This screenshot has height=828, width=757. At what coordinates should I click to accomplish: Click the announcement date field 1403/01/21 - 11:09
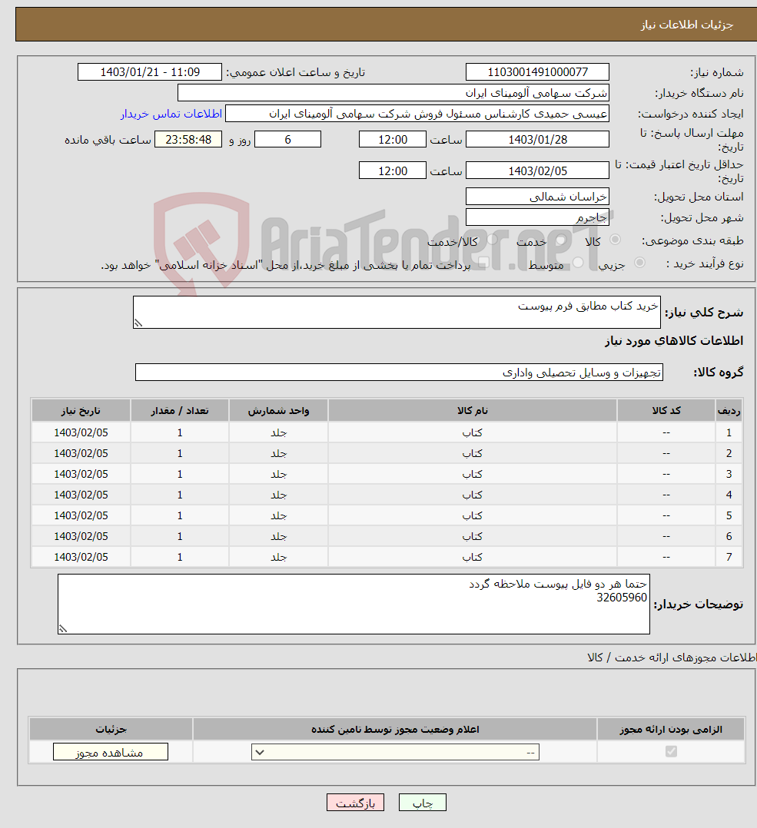click(150, 72)
